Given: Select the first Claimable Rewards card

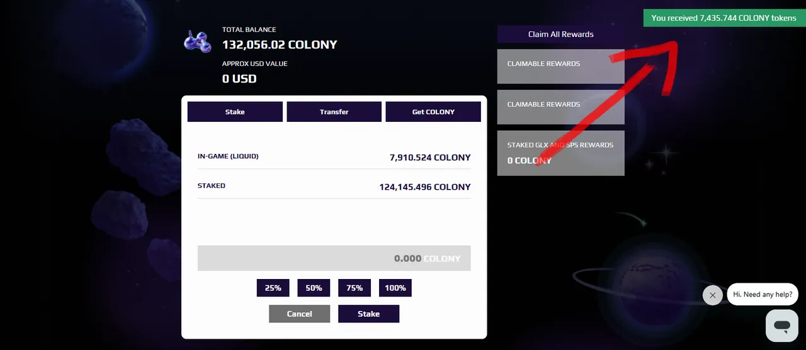Looking at the screenshot, I should [560, 66].
